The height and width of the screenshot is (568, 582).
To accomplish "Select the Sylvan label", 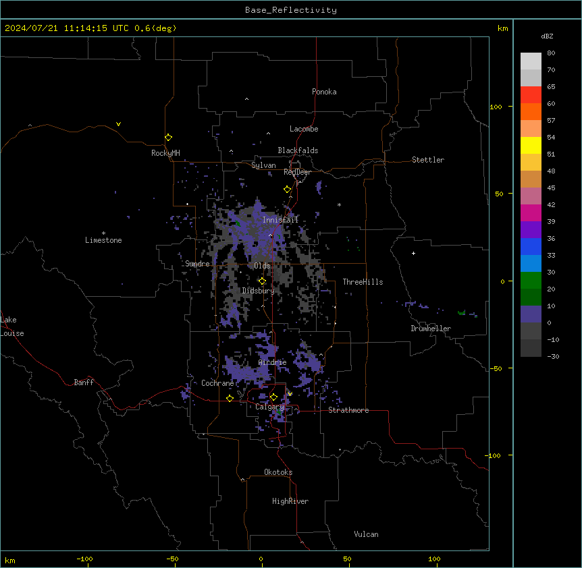I will 263,165.
